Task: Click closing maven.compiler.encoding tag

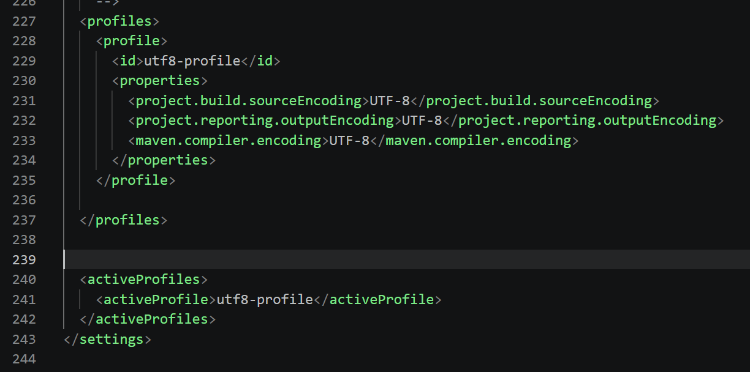Action: [474, 141]
